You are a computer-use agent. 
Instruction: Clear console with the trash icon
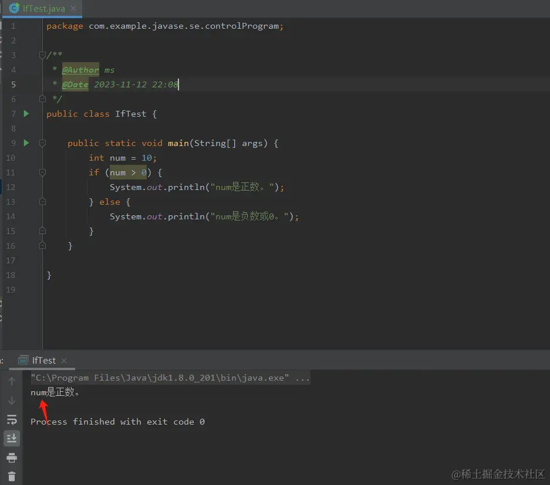pyautogui.click(x=12, y=476)
